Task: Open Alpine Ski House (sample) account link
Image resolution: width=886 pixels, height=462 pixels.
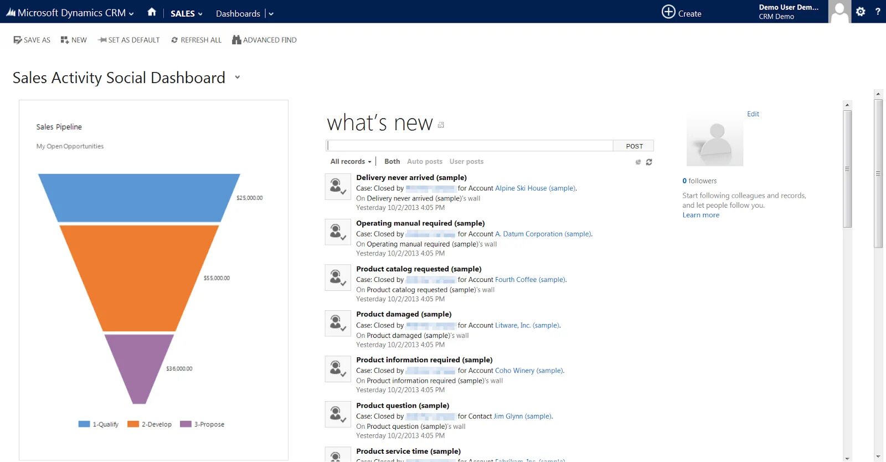Action: click(535, 188)
